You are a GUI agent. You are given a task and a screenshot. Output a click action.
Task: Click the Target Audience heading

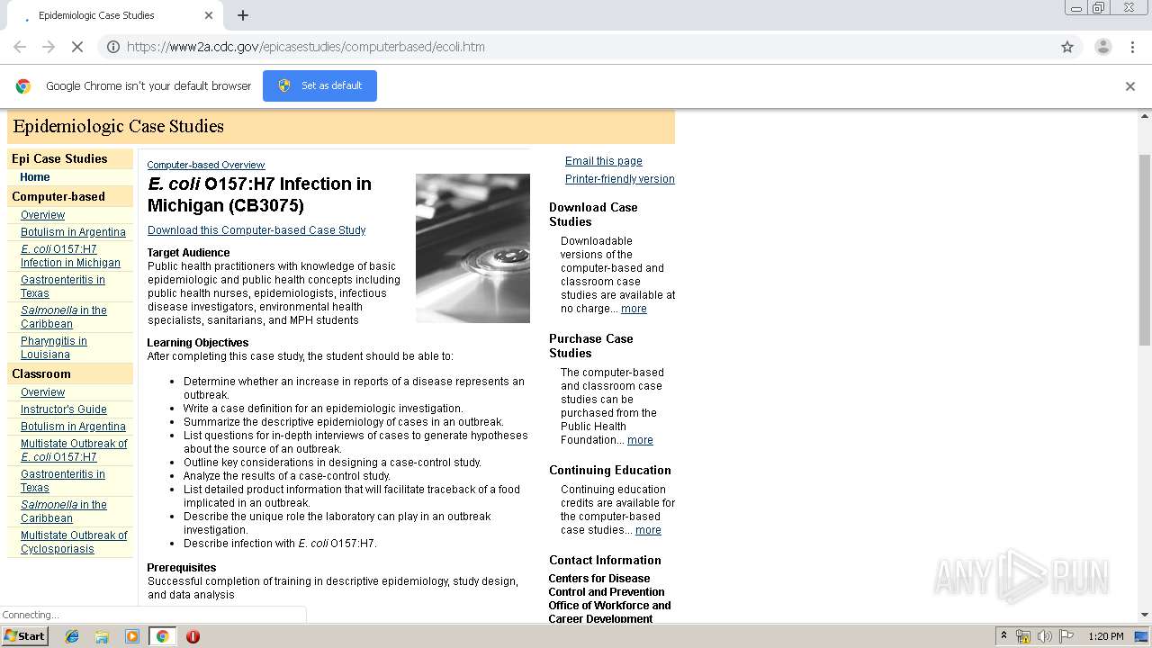click(188, 253)
